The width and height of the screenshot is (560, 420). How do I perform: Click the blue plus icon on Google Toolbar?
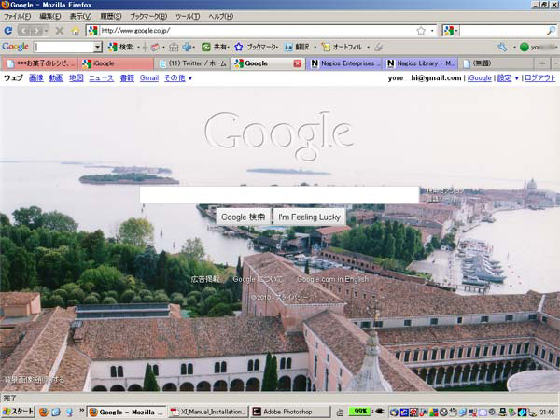pyautogui.click(x=188, y=47)
